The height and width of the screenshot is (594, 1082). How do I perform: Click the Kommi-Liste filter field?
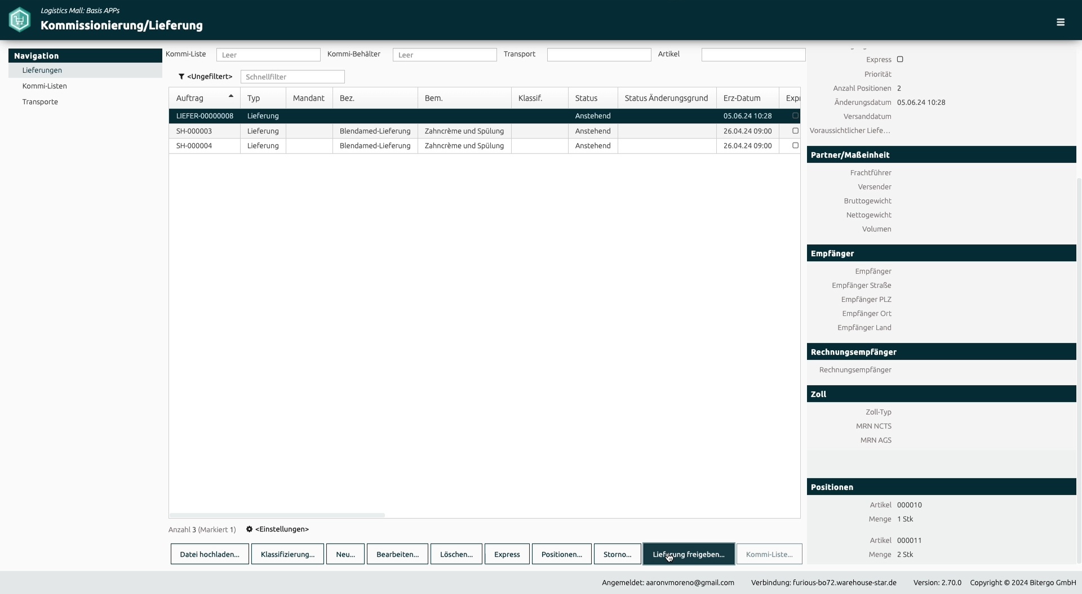coord(268,55)
